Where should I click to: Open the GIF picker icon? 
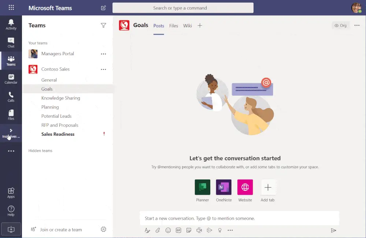pyautogui.click(x=178, y=230)
